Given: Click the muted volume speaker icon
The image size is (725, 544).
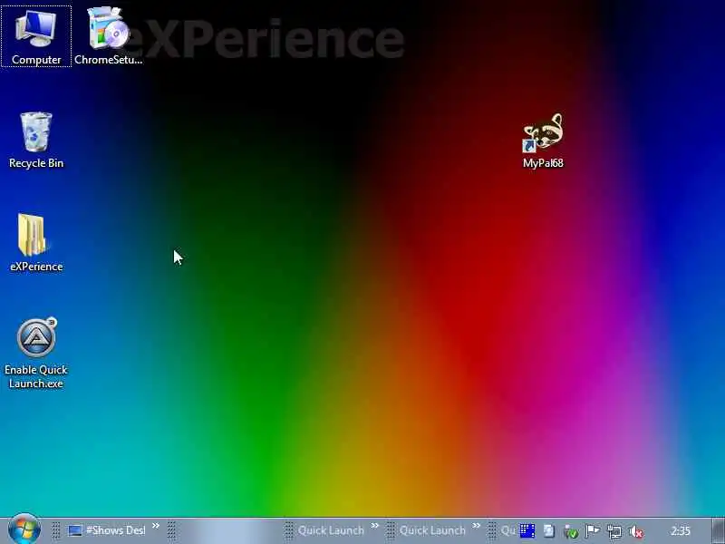Looking at the screenshot, I should 637,531.
